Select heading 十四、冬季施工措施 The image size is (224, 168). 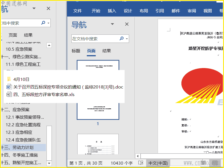19,155
